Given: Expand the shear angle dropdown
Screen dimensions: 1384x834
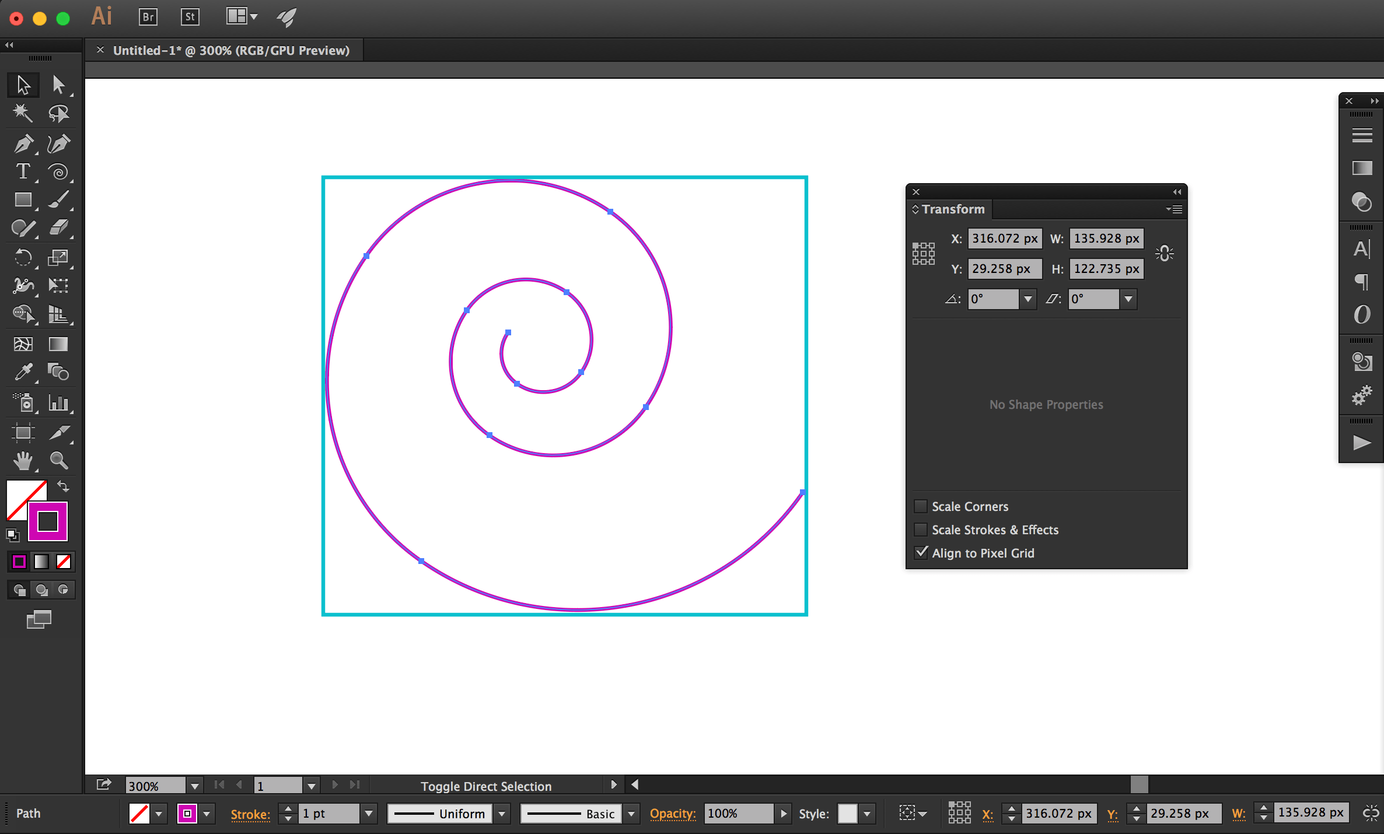Looking at the screenshot, I should [x=1128, y=299].
